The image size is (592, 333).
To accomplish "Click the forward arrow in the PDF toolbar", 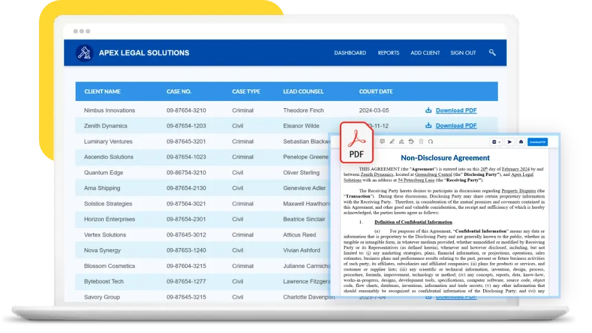I will tap(510, 142).
